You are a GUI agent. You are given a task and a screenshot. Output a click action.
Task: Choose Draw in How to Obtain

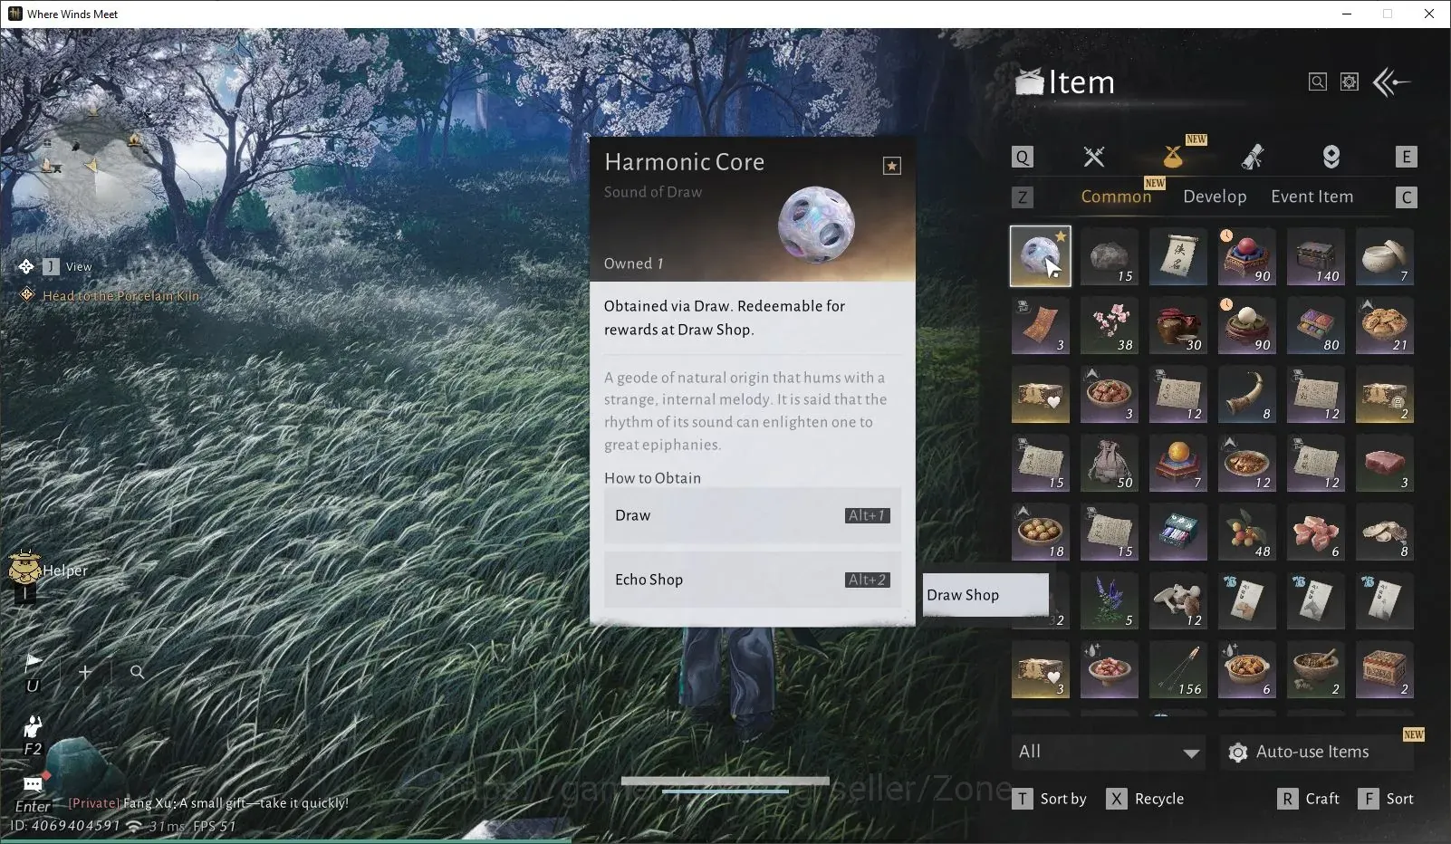click(x=753, y=515)
